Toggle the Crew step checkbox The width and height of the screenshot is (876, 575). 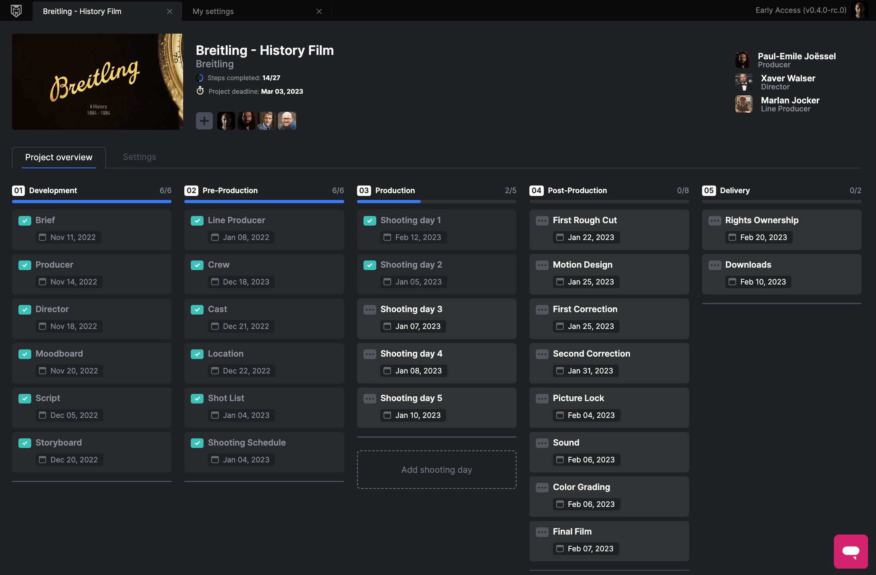(197, 265)
